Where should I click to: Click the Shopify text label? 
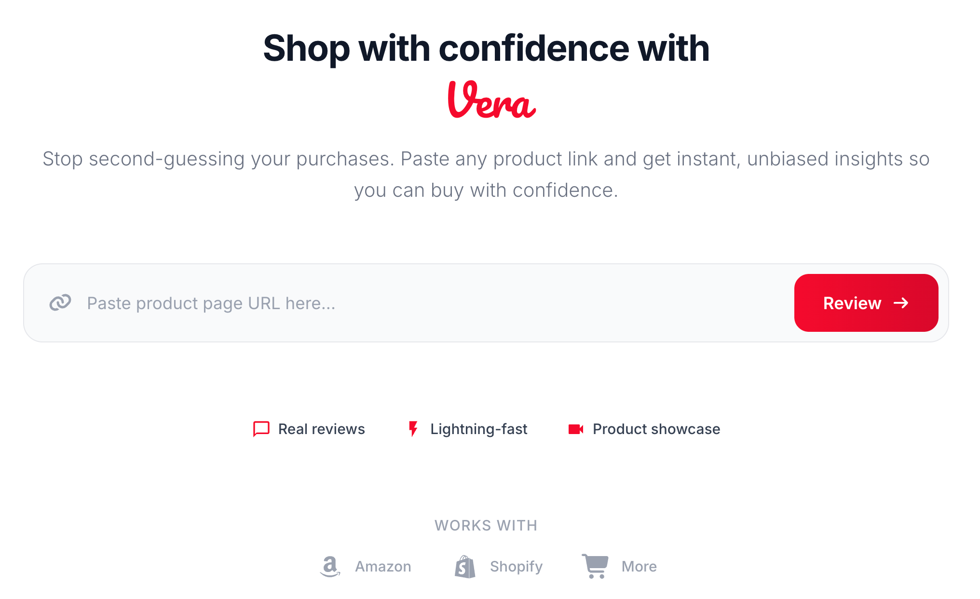point(516,566)
